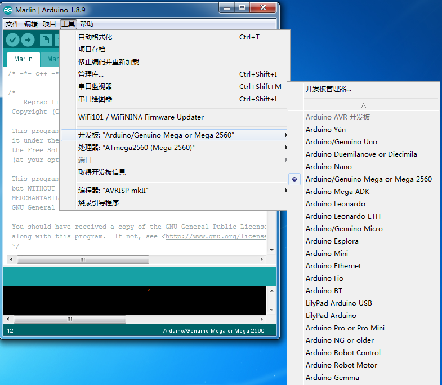The image size is (442, 385).
Task: Expand the 编程器 AVRISP mkII submenu
Action: pyautogui.click(x=173, y=190)
